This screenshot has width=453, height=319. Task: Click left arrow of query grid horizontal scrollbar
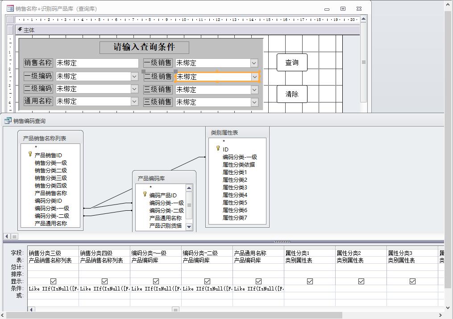(31, 310)
